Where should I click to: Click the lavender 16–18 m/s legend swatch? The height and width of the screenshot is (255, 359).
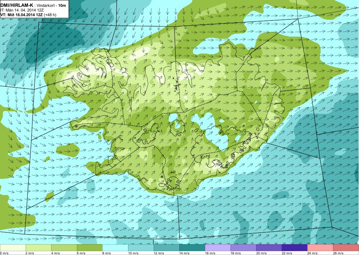point(218,248)
